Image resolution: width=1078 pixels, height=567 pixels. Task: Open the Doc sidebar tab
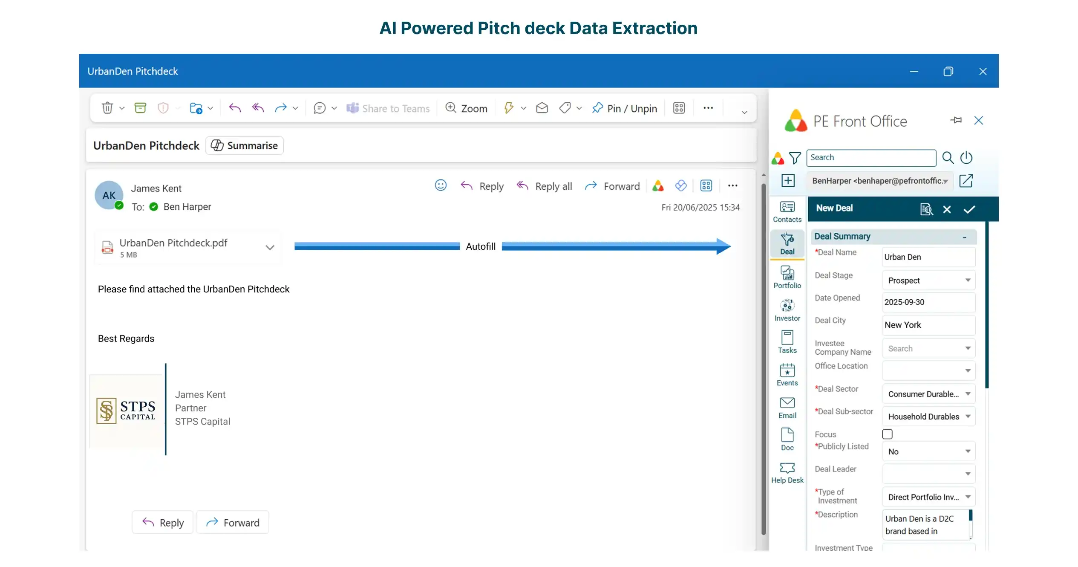[787, 440]
